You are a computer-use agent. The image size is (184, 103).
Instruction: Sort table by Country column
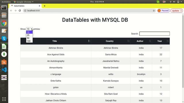click(111, 41)
